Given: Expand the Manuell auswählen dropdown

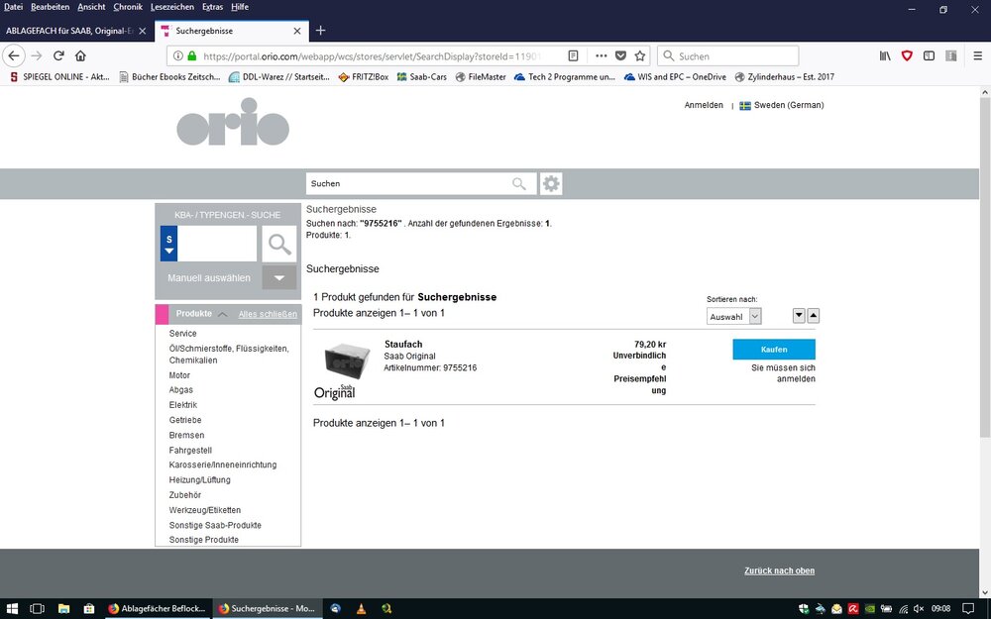Looking at the screenshot, I should pos(278,278).
